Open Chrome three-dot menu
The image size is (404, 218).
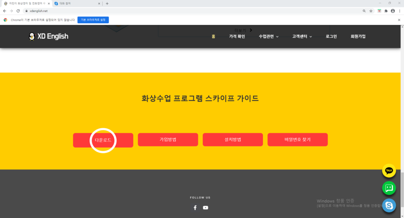click(400, 11)
